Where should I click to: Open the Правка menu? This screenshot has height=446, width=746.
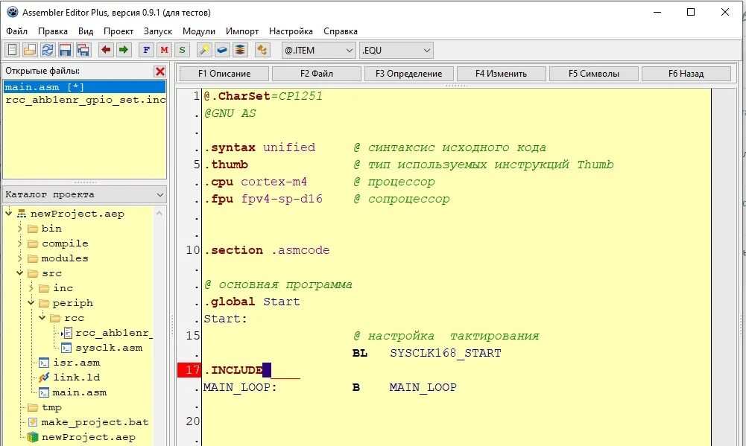click(53, 31)
